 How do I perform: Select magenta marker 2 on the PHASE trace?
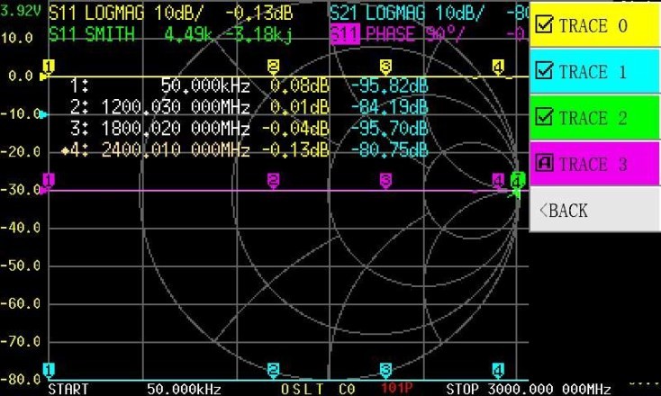[x=274, y=182]
